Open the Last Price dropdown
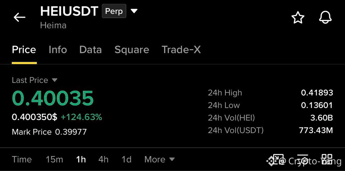The height and width of the screenshot is (171, 345). point(34,80)
